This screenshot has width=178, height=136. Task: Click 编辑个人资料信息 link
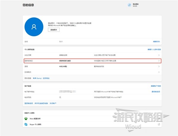click(154, 49)
